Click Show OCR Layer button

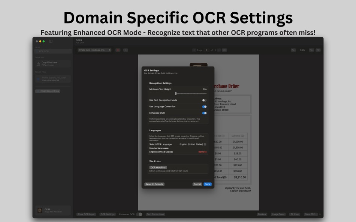[x=86, y=214]
